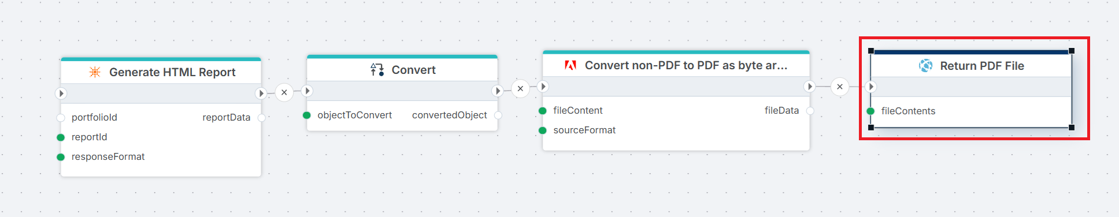Click the flow output arrow of Generate HTML Report
Image resolution: width=1119 pixels, height=217 pixels.
(x=261, y=93)
